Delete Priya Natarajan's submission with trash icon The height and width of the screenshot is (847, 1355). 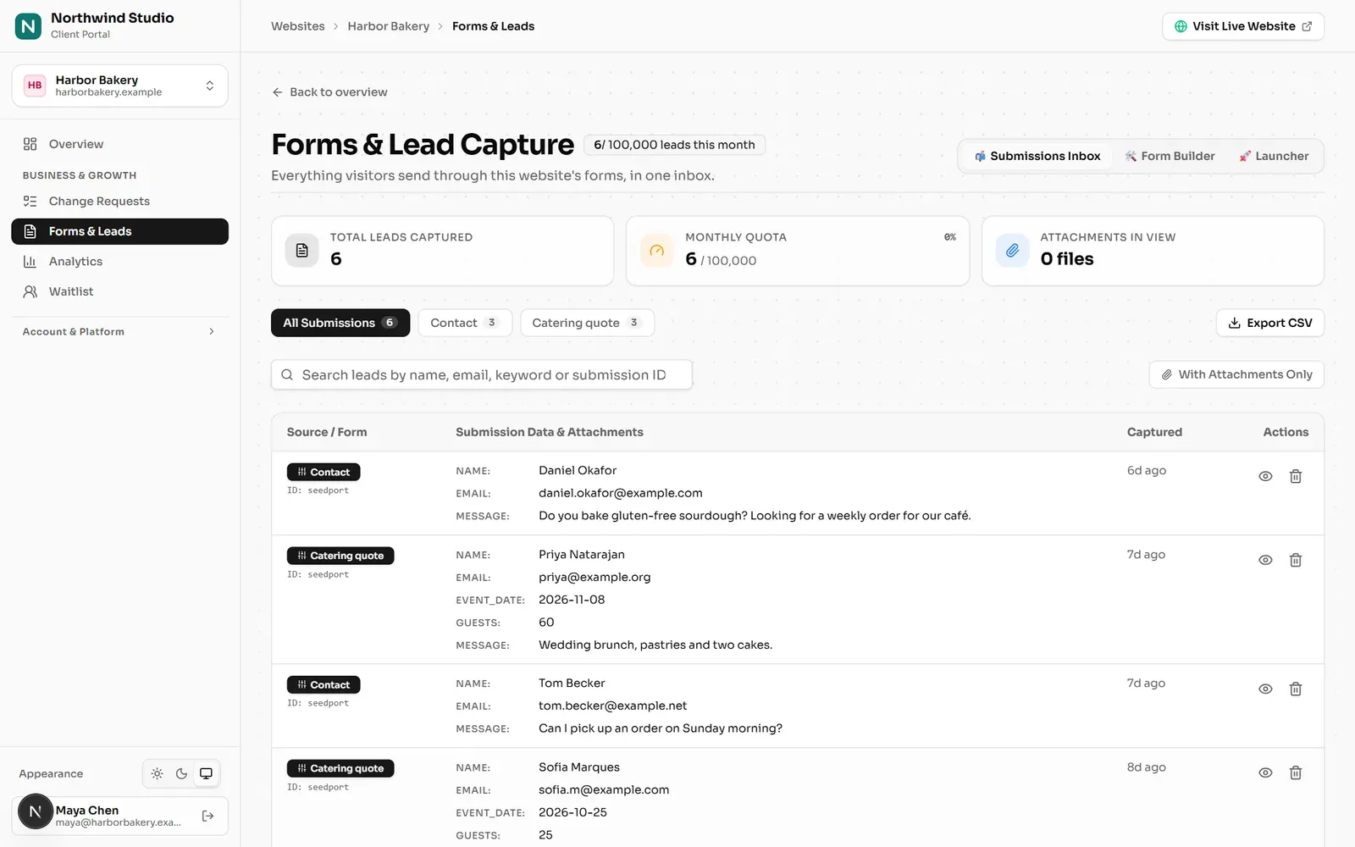(x=1295, y=560)
